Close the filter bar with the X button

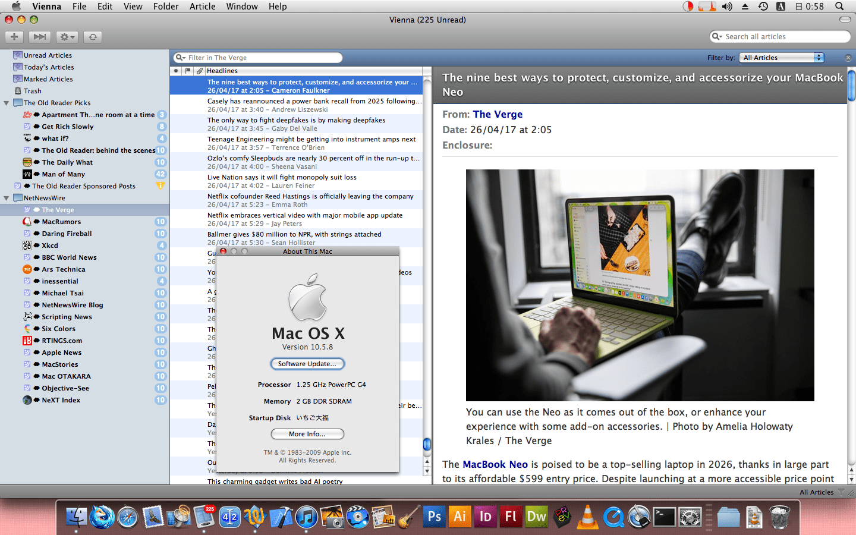point(848,58)
